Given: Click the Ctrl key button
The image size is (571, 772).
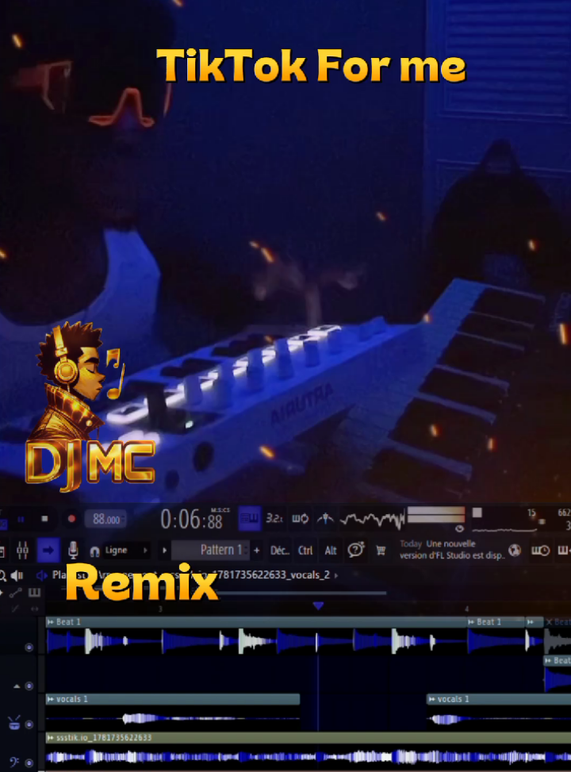Looking at the screenshot, I should [x=305, y=551].
